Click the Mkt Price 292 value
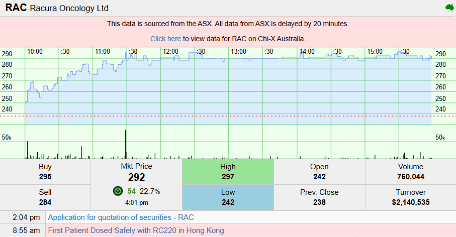 [136, 177]
